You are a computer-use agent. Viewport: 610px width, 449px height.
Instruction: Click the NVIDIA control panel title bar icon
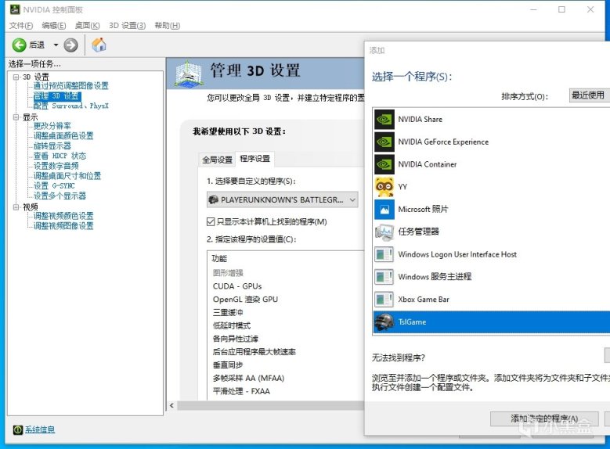(x=15, y=9)
